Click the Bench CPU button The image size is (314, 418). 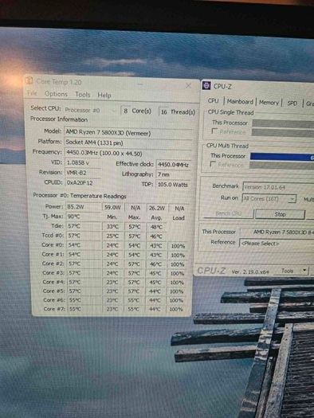(x=229, y=213)
